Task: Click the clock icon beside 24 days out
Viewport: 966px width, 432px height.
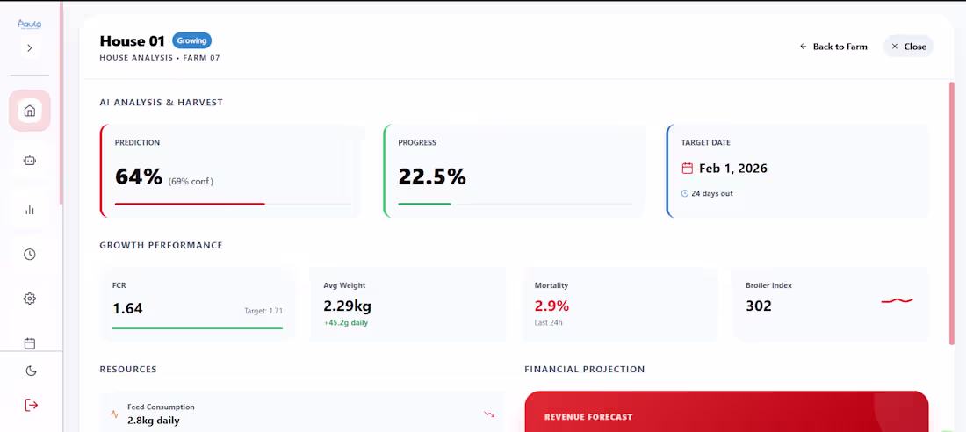Action: [x=684, y=193]
